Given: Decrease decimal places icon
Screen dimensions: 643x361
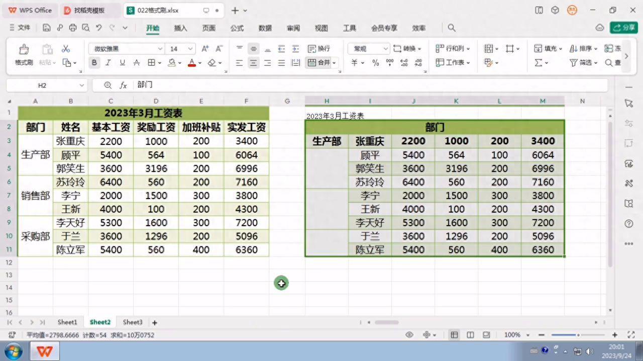Looking at the screenshot, I should click(x=418, y=63).
